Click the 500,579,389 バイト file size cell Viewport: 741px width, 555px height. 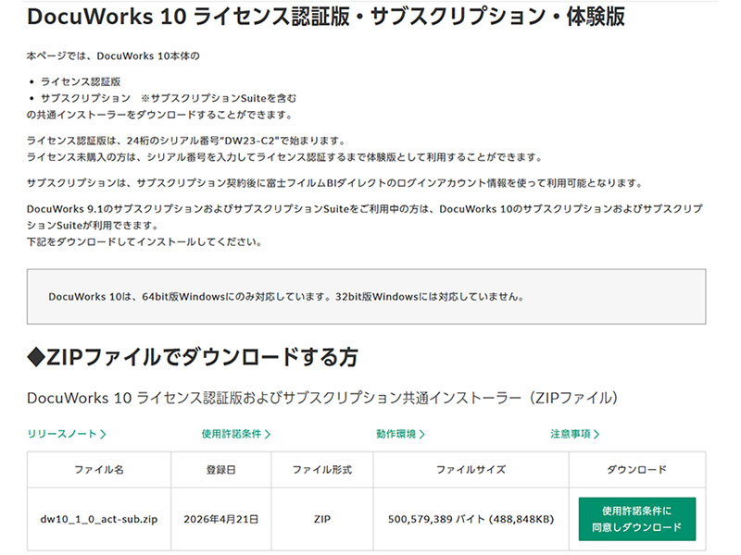click(x=471, y=519)
